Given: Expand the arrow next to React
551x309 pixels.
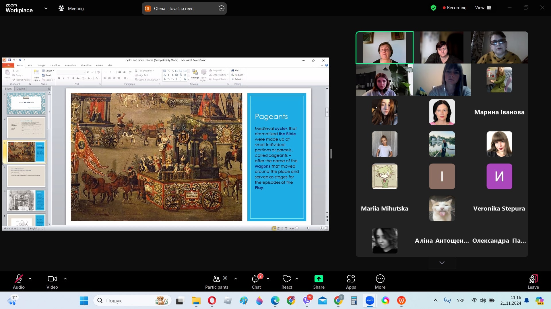Looking at the screenshot, I should click(297, 279).
